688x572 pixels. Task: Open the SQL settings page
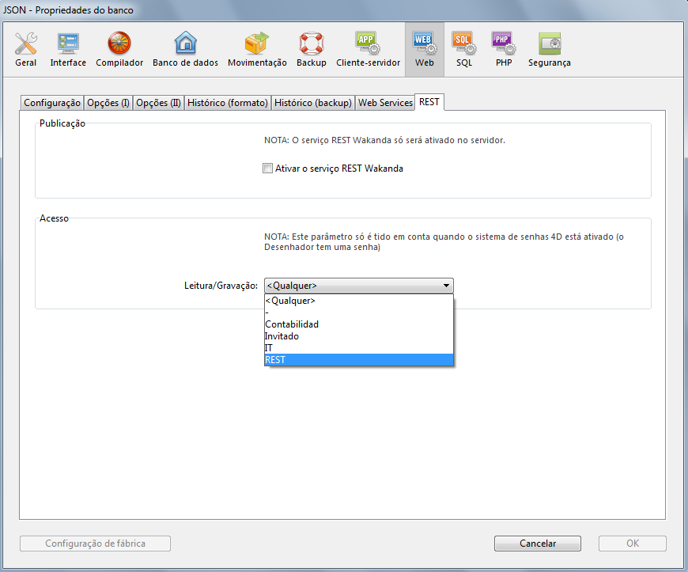pyautogui.click(x=463, y=50)
